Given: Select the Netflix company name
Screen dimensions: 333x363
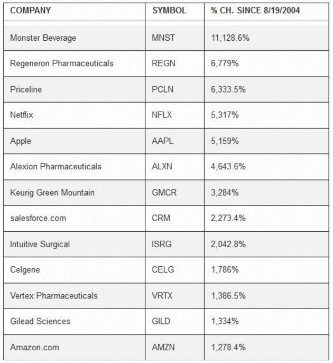Looking at the screenshot, I should tap(21, 115).
